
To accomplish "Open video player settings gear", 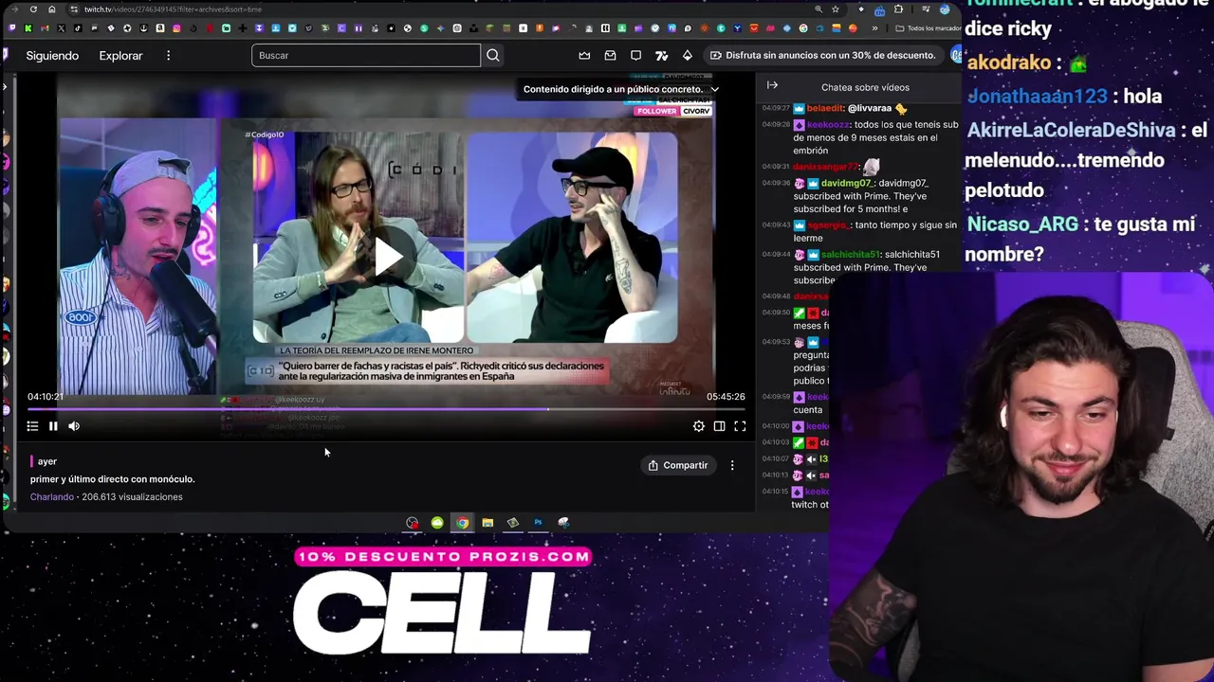I will (699, 426).
